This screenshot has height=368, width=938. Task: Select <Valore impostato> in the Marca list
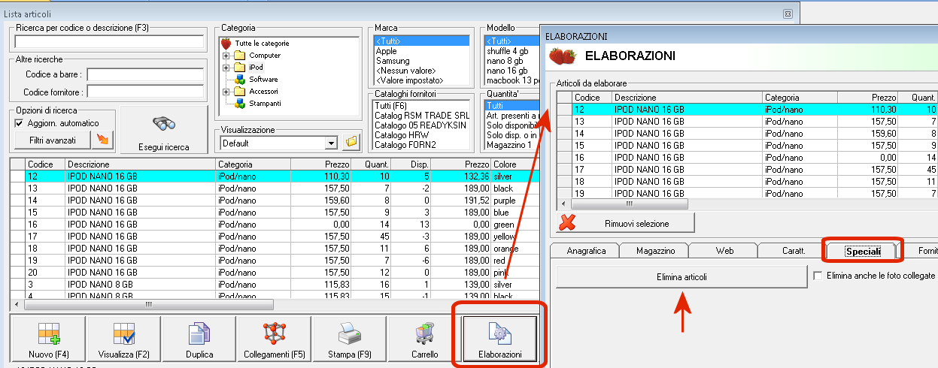click(409, 80)
